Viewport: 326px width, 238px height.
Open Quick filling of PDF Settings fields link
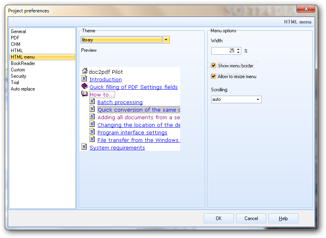pos(133,87)
